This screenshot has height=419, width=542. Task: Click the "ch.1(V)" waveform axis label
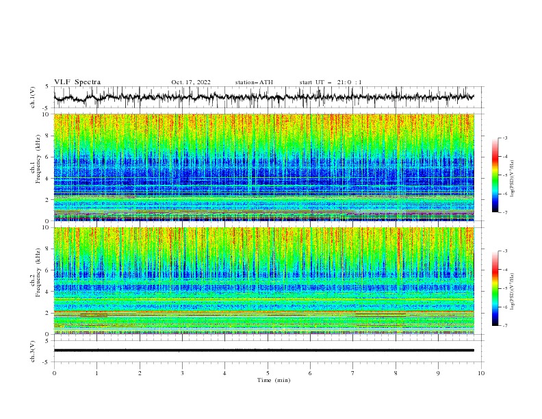33,97
